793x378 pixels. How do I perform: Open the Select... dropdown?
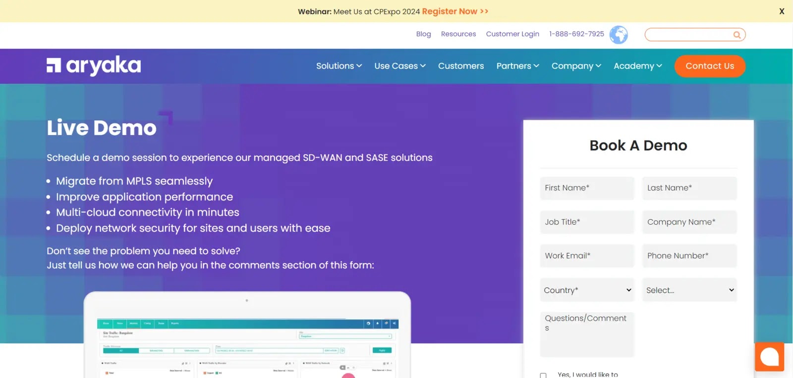coord(689,290)
